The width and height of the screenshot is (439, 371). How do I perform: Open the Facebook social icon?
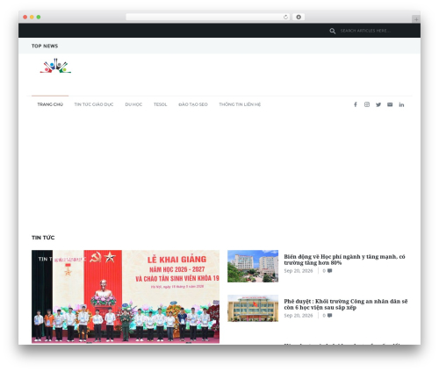coord(356,104)
